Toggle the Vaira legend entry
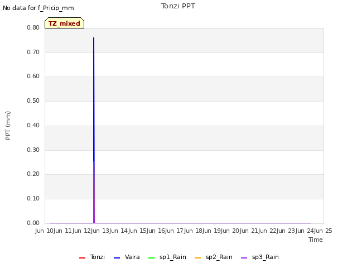This screenshot has height=268, width=357. tap(127, 257)
